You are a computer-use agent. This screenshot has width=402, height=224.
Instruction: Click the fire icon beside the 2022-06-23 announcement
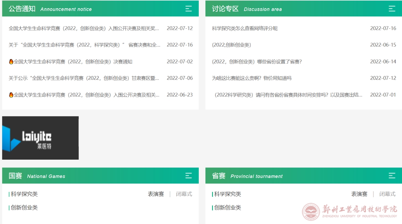pyautogui.click(x=11, y=95)
